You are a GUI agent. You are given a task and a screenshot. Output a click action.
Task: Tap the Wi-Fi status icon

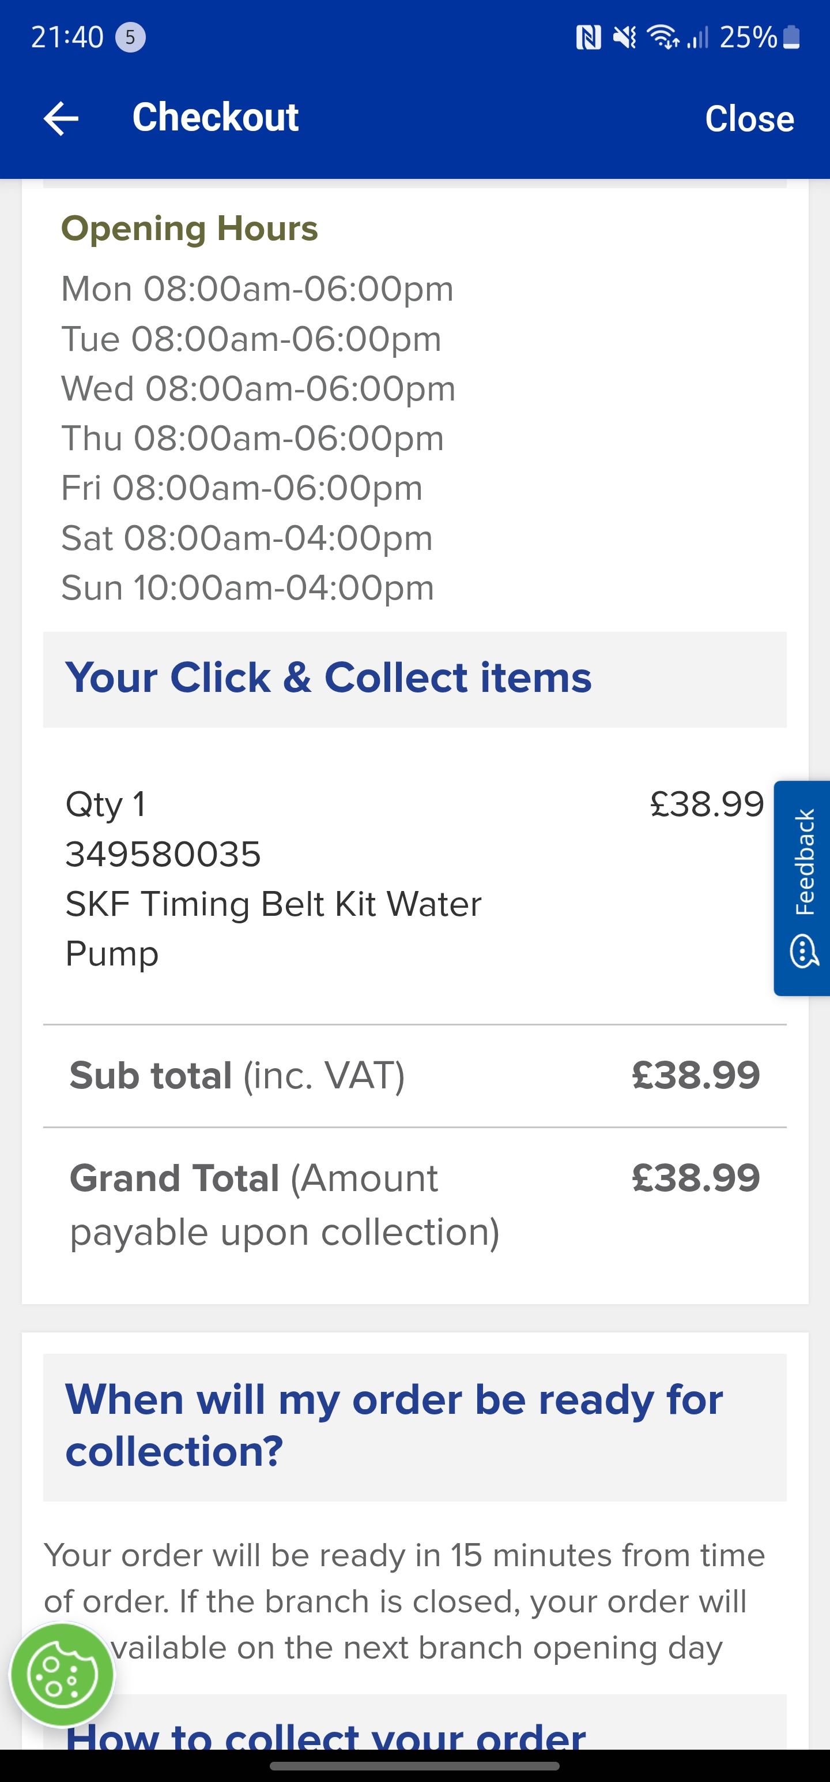(662, 38)
